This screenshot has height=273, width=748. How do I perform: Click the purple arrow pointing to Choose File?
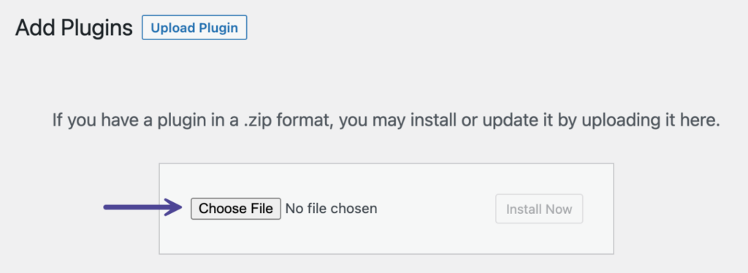142,207
